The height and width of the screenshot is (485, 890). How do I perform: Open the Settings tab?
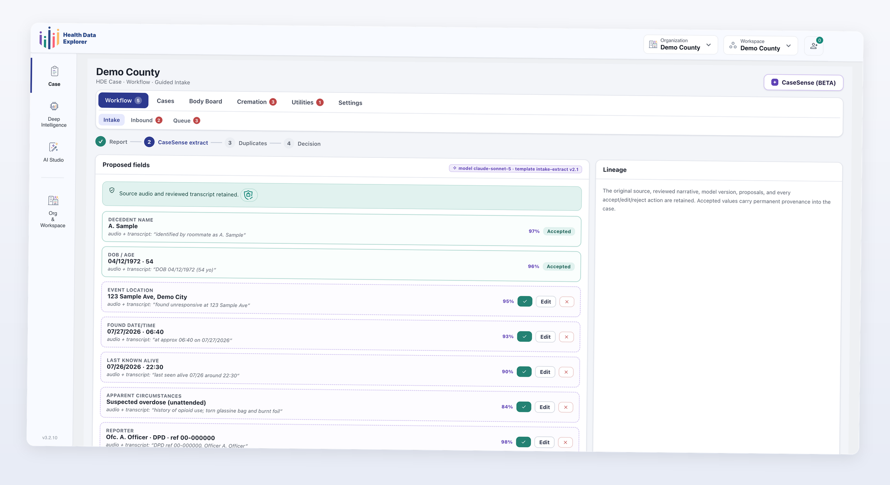pos(350,102)
